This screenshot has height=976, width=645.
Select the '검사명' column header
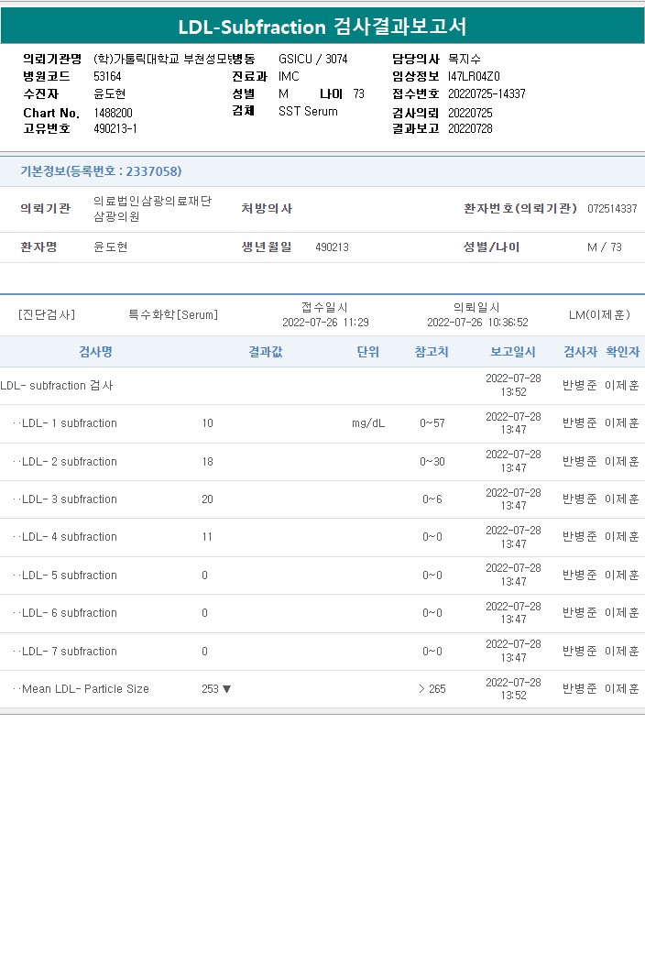95,352
